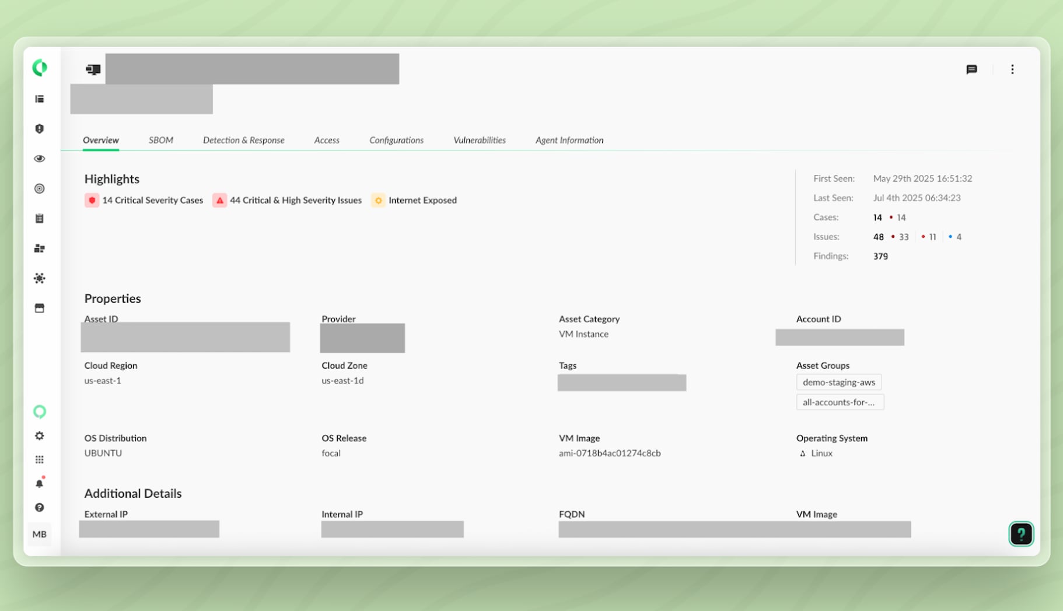Switch to the Vulnerabilities tab
The height and width of the screenshot is (611, 1063).
click(480, 140)
